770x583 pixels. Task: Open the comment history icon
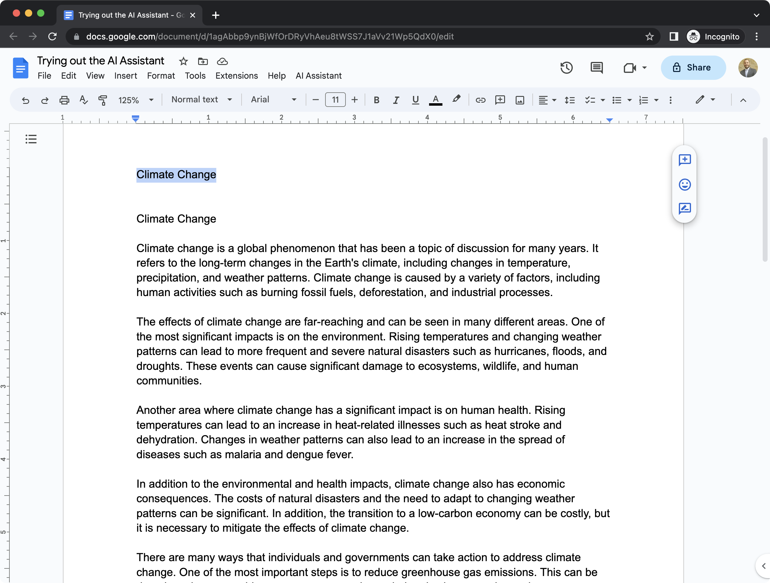[x=597, y=67]
